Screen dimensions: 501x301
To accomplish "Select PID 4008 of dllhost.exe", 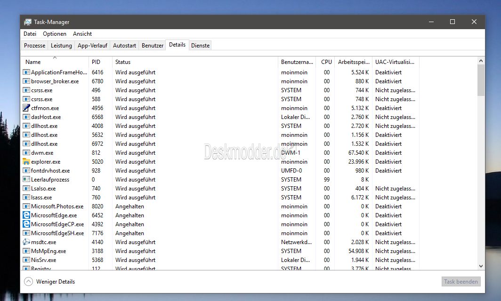I will (97, 126).
